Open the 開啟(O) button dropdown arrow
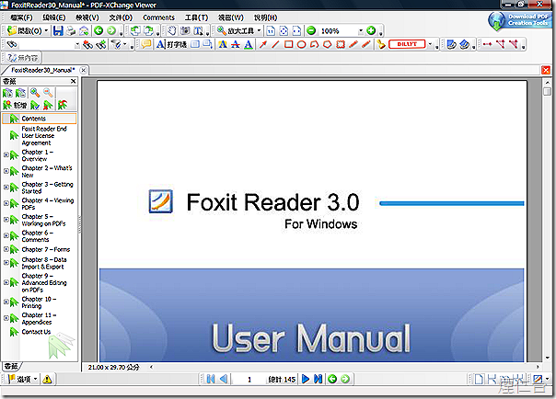556x399 pixels. (46, 31)
